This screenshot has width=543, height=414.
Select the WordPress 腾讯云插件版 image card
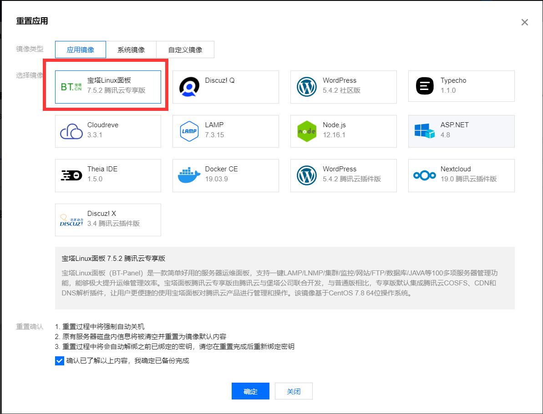pyautogui.click(x=344, y=175)
